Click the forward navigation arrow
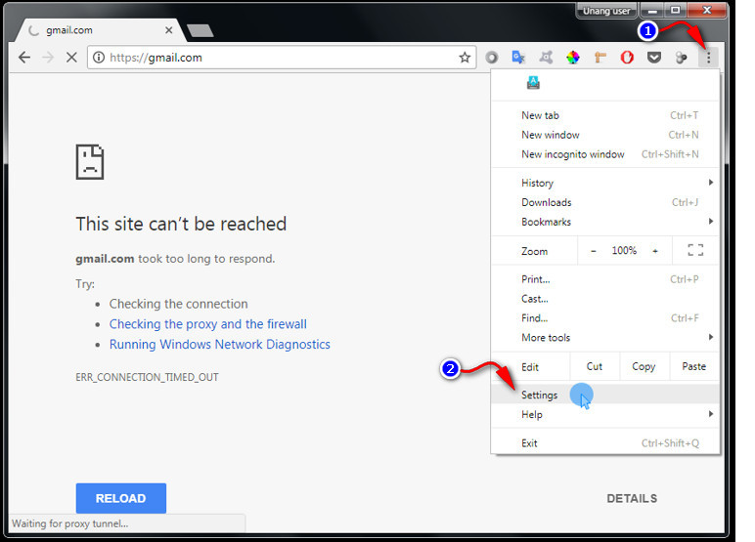 coord(48,58)
